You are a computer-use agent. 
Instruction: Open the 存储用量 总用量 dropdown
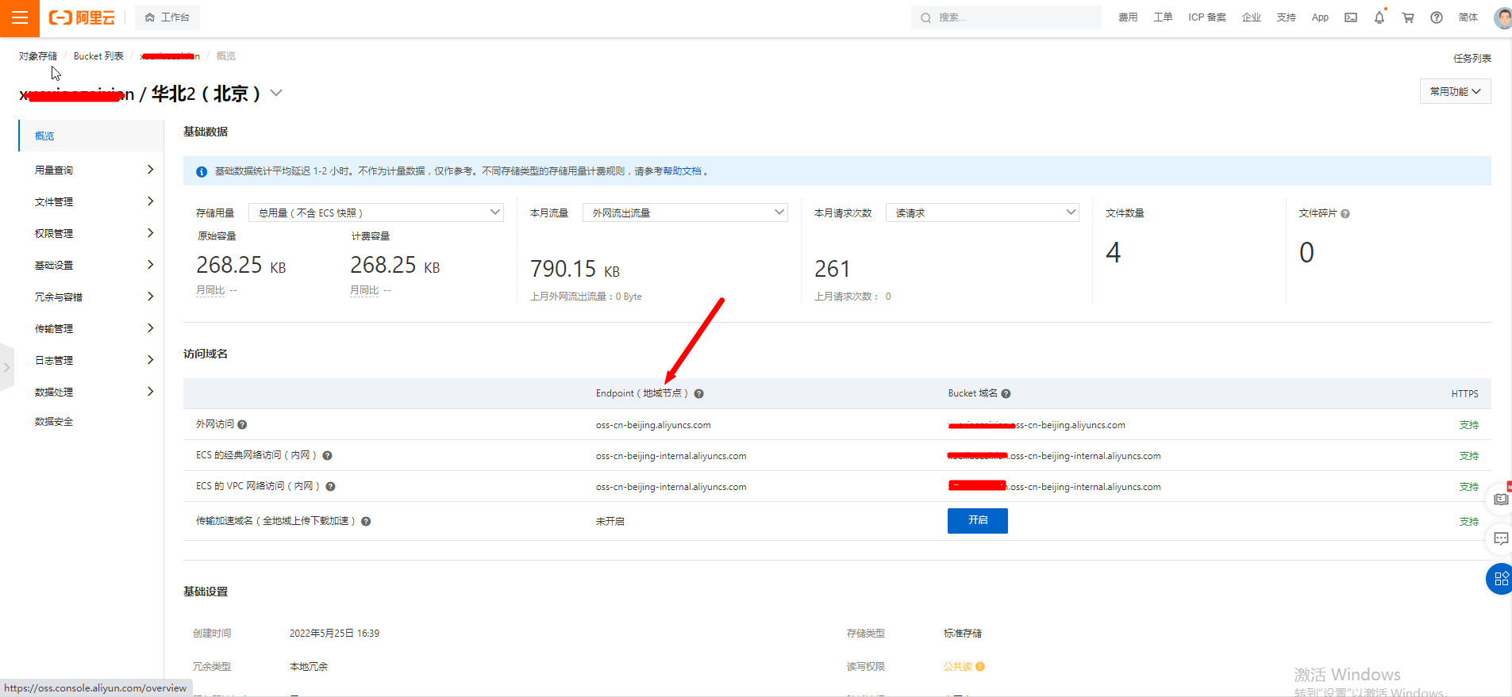pos(375,213)
